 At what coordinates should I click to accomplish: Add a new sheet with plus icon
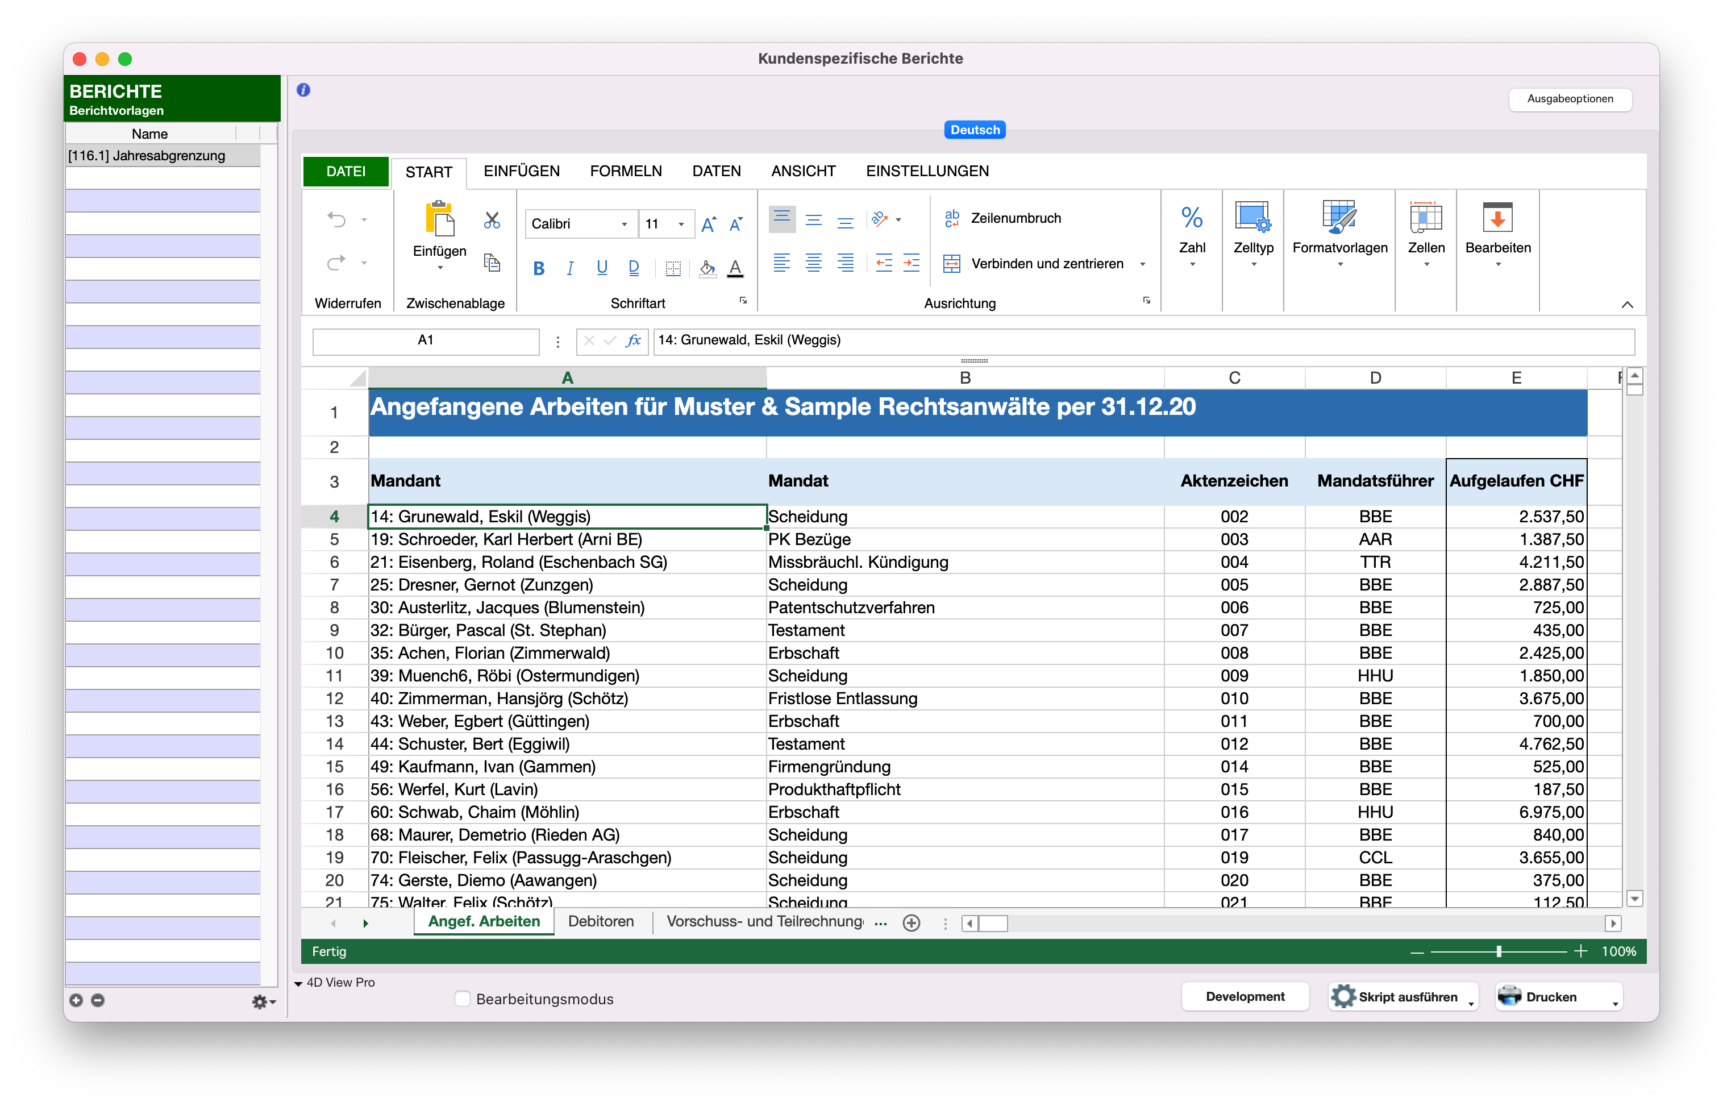point(910,923)
